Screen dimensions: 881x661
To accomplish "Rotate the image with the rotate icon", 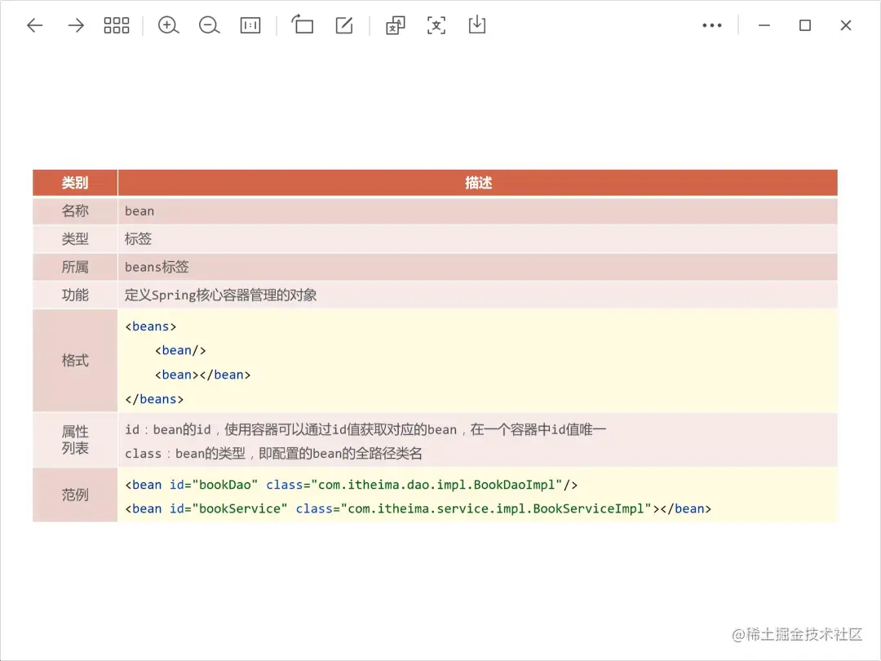I will [303, 24].
